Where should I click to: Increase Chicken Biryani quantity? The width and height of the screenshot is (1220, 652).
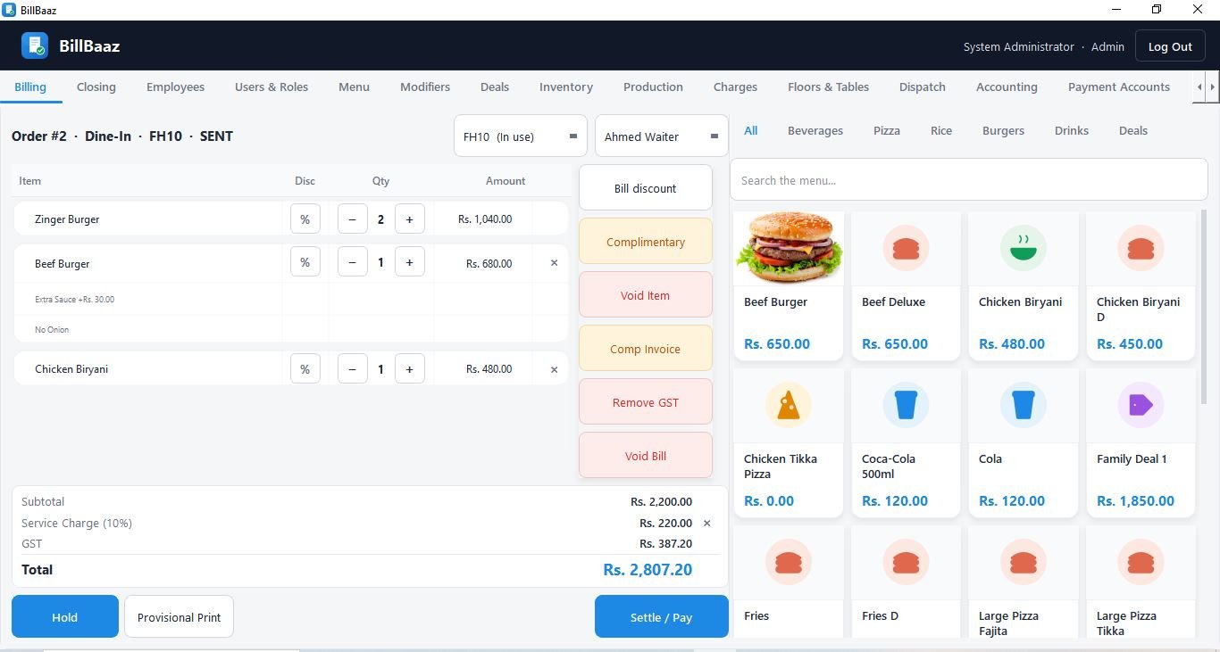(410, 369)
